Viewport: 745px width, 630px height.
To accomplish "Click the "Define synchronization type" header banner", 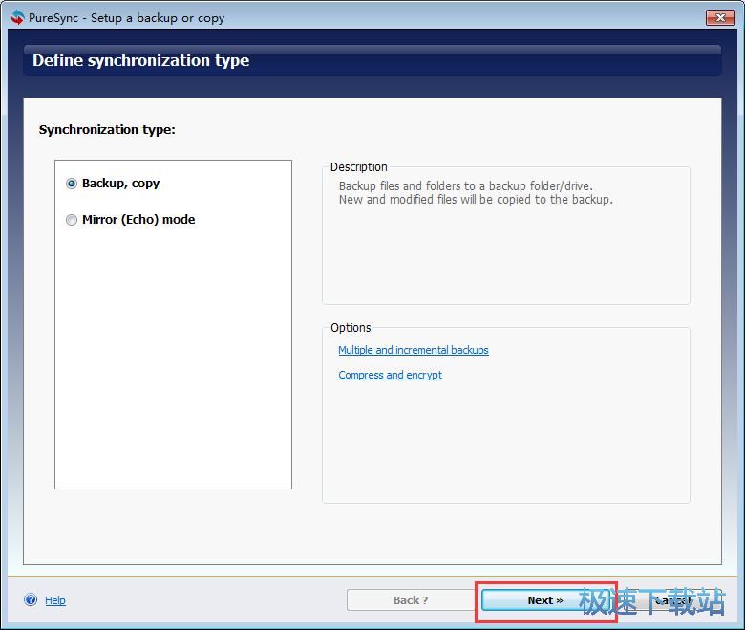I will click(141, 60).
